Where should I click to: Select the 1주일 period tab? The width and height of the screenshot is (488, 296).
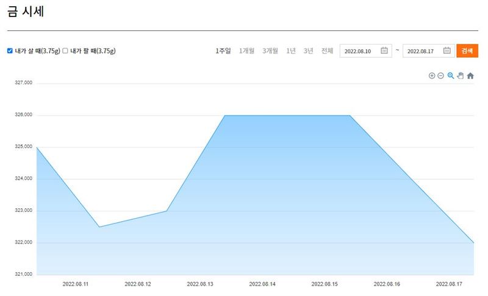pyautogui.click(x=223, y=51)
